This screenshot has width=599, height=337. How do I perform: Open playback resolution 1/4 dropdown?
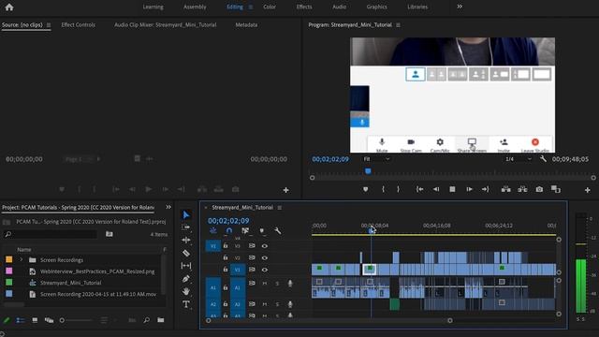pyautogui.click(x=518, y=159)
